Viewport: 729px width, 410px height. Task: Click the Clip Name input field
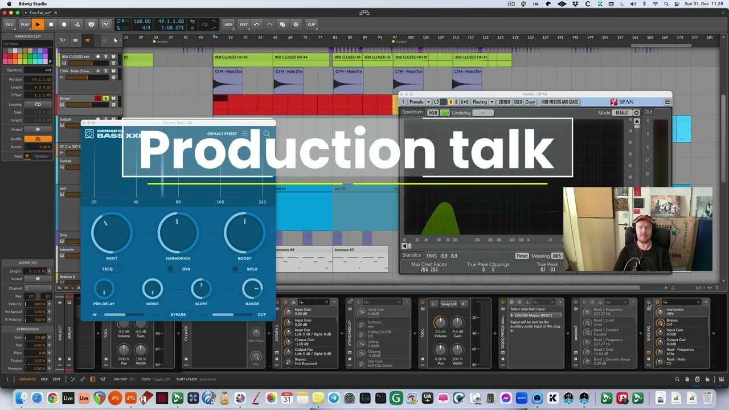[26, 44]
